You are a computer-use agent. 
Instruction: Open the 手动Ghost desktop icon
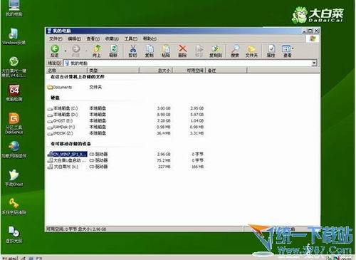coord(14,178)
